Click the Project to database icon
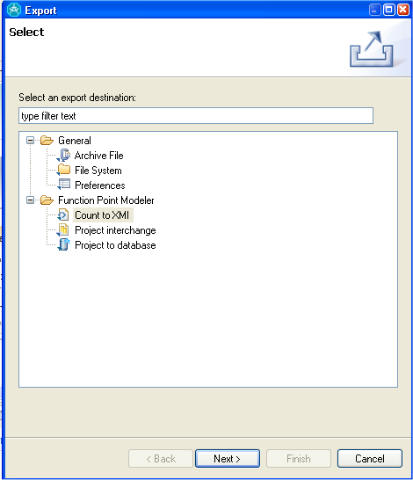This screenshot has width=413, height=480. click(x=64, y=244)
